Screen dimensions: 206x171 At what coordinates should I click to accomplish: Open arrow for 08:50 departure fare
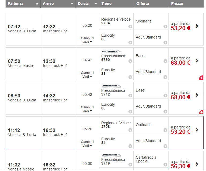click(197, 95)
